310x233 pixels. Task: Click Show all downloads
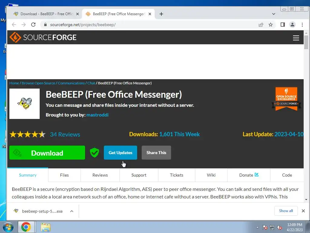(286, 211)
